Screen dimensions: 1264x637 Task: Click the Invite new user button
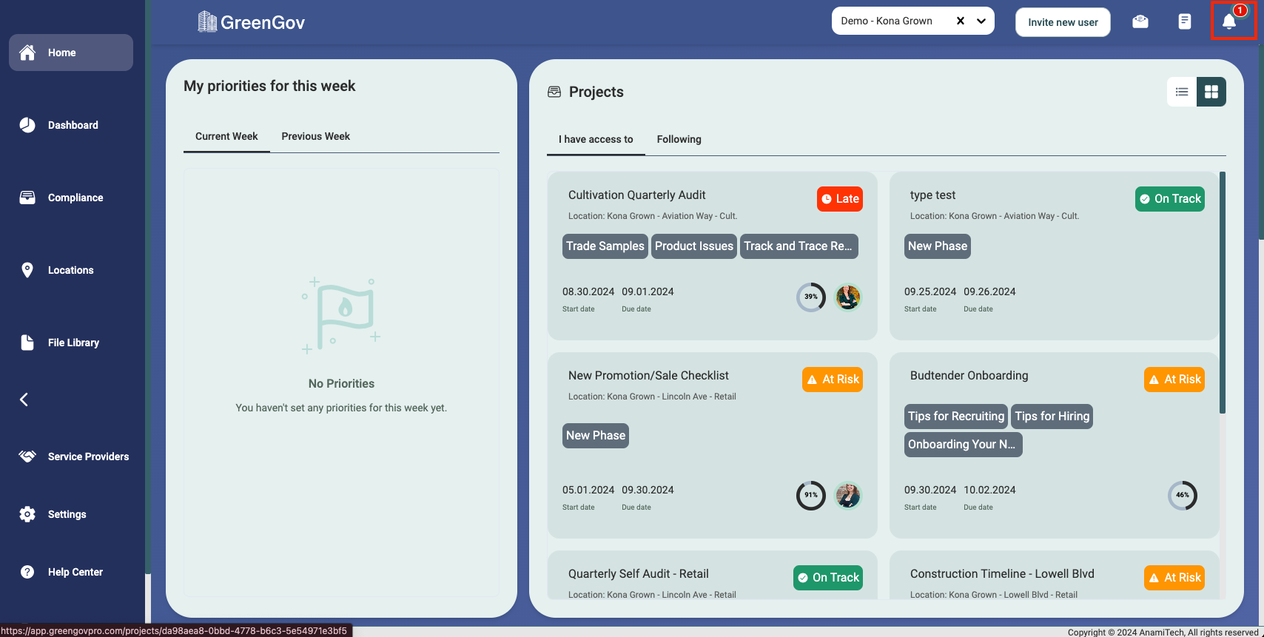(1063, 22)
